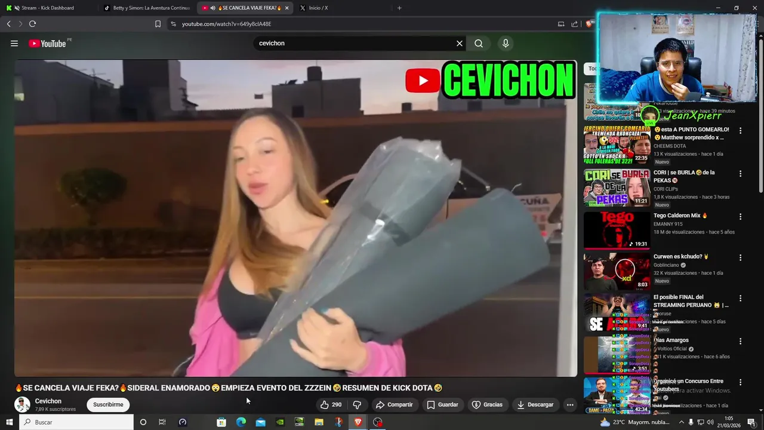Open a new browser tab
This screenshot has height=430, width=764.
(x=399, y=8)
